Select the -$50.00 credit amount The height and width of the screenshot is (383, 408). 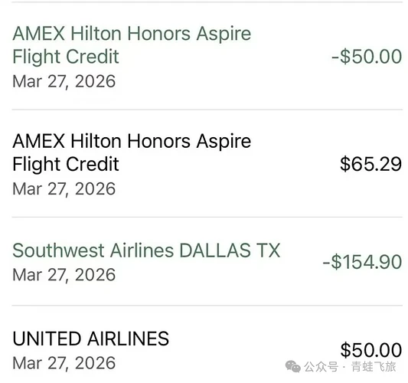coord(367,56)
